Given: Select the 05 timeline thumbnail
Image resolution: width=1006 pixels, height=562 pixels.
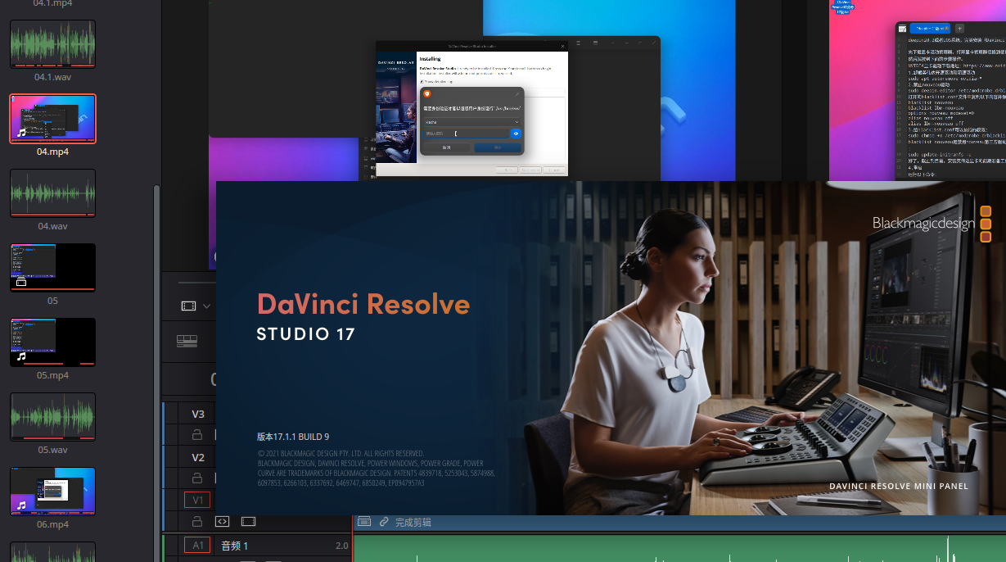Looking at the screenshot, I should (52, 267).
